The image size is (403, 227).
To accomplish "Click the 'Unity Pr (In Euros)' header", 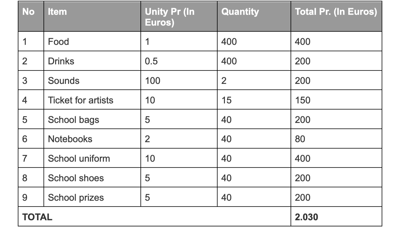I will click(x=179, y=17).
